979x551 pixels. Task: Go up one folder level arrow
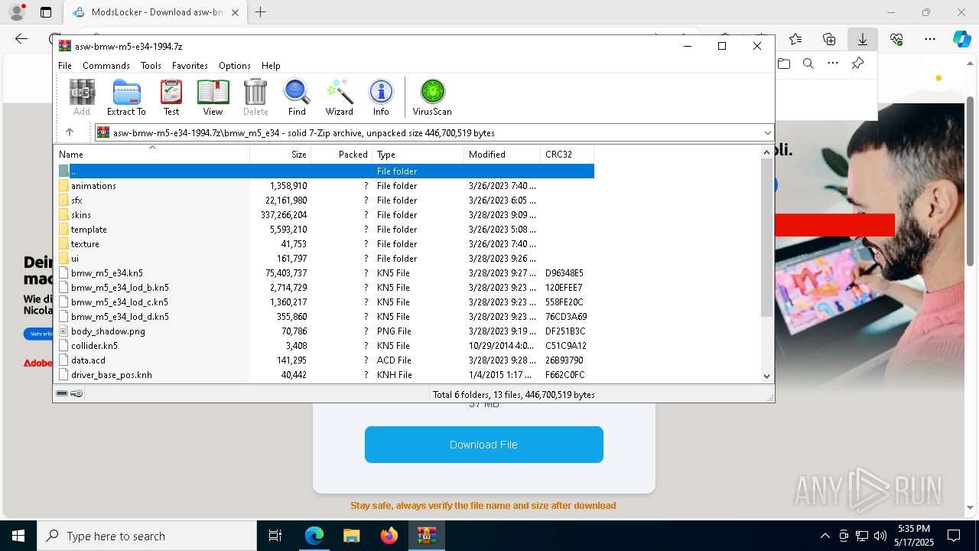tap(70, 132)
